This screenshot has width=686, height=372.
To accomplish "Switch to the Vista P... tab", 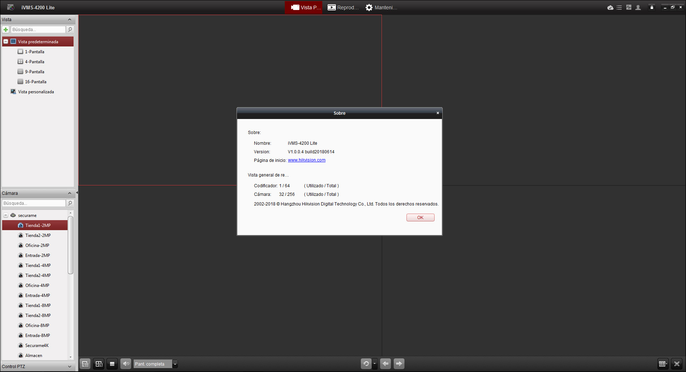I will tap(304, 8).
